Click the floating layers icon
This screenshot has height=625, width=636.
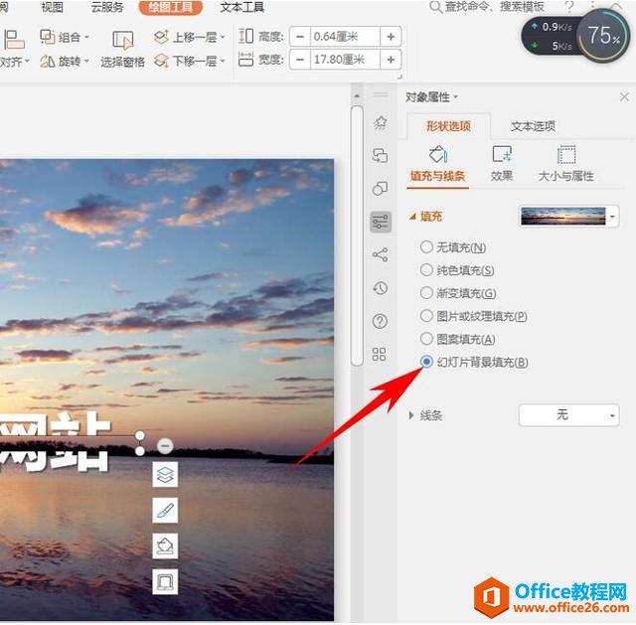[165, 474]
